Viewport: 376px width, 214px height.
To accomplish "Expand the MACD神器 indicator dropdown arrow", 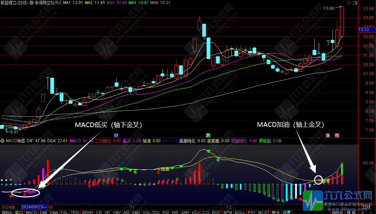I will pyautogui.click(x=3, y=141).
